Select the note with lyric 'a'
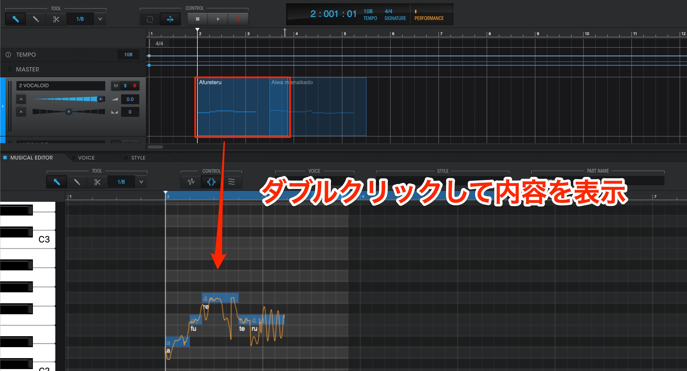The width and height of the screenshot is (687, 371). click(177, 342)
